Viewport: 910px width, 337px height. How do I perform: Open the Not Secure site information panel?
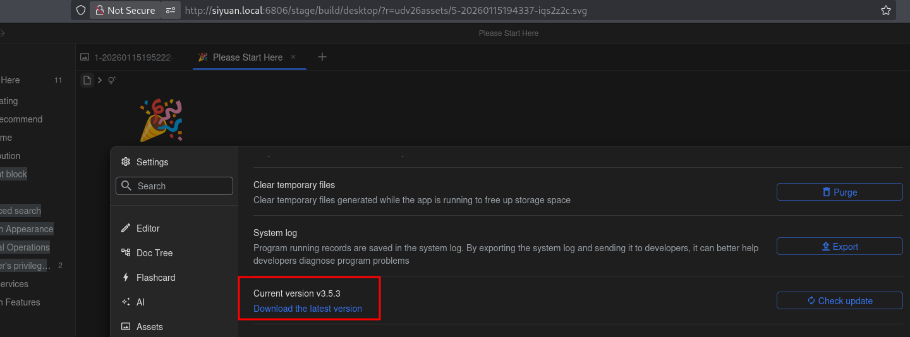coord(125,11)
